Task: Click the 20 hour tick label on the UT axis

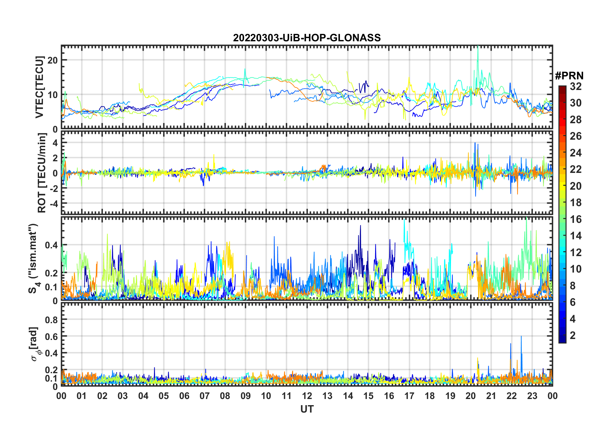Action: [x=470, y=396]
